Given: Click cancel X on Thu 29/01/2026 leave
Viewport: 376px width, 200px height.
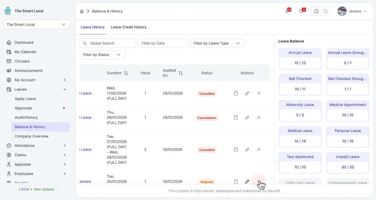Looking at the screenshot, I should point(259,117).
